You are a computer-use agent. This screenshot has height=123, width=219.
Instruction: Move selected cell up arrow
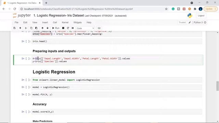pos(42,28)
